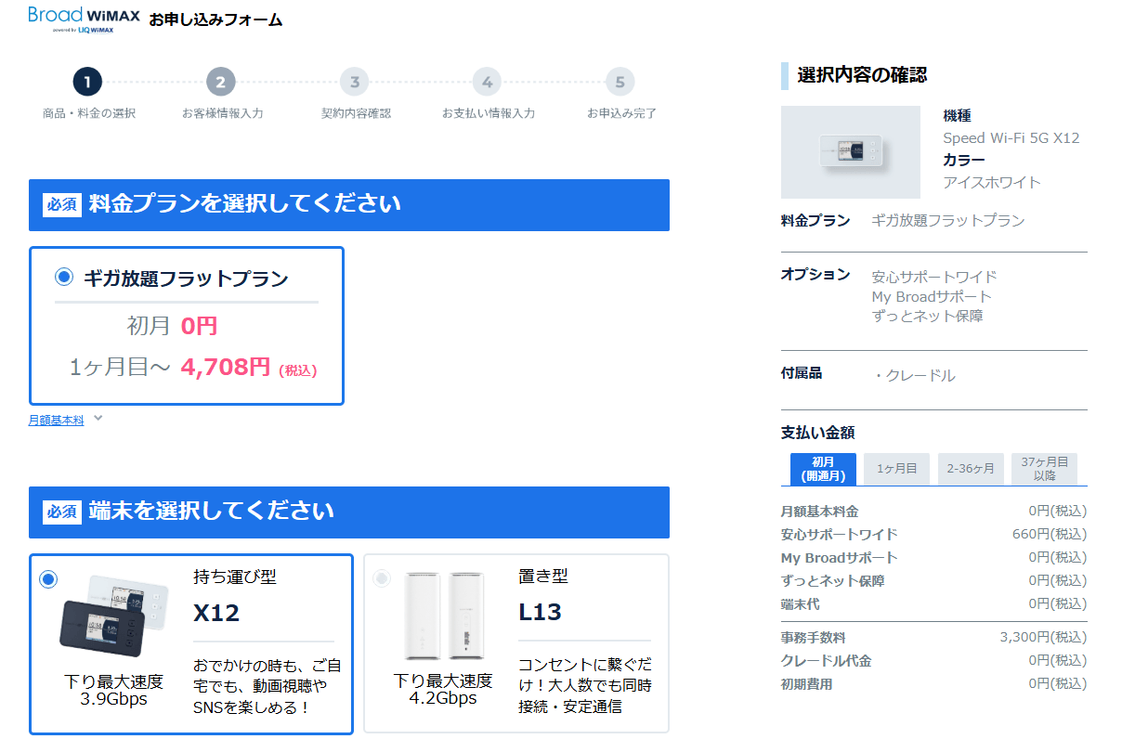
Task: Click the Speed Wi-Fi 5G X12 sidebar image
Action: pos(850,149)
